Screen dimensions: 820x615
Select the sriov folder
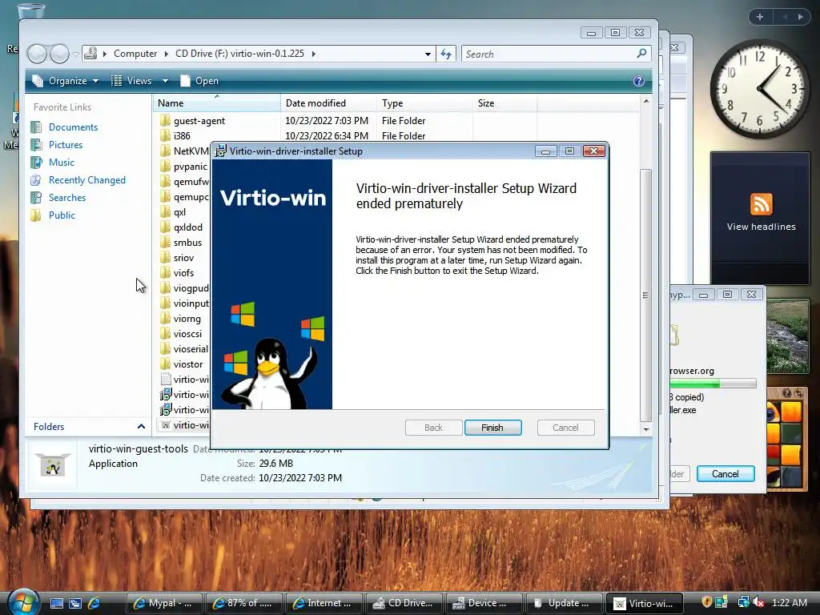click(x=183, y=257)
